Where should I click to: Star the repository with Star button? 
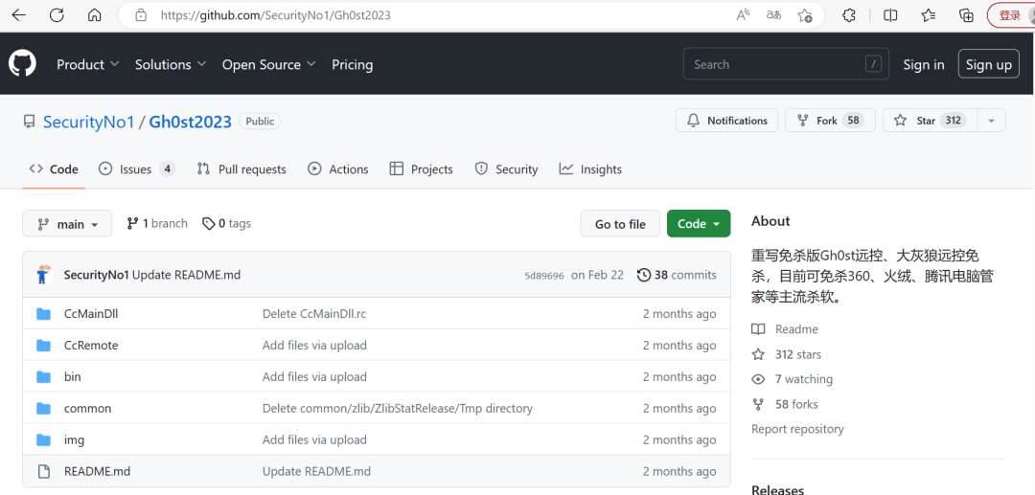(930, 121)
